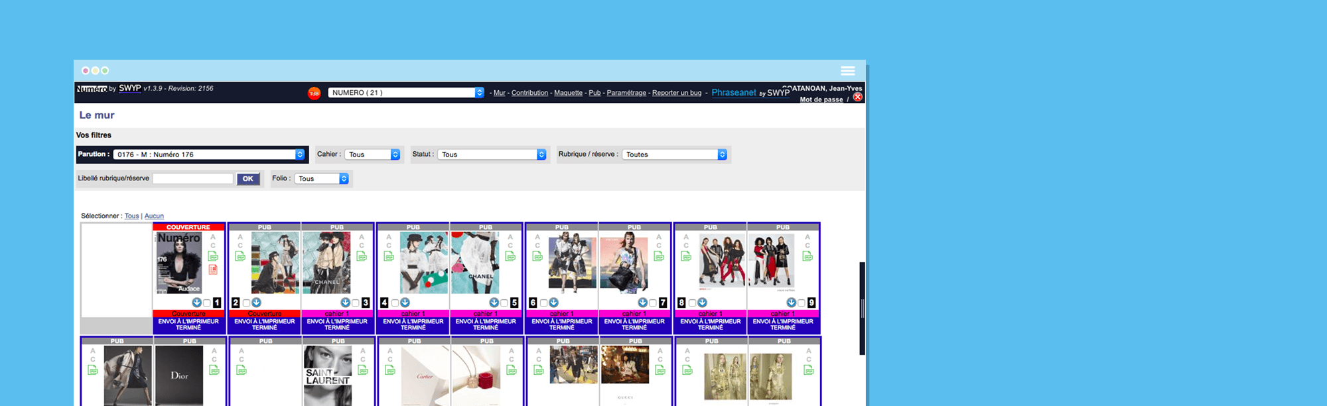This screenshot has height=406, width=1327.
Task: Tick the checkbox for page 1
Action: coord(207,303)
